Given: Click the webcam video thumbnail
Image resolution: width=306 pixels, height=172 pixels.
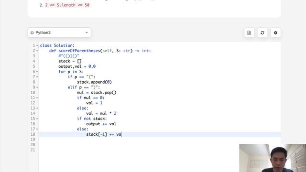Looking at the screenshot, I should tap(273, 158).
